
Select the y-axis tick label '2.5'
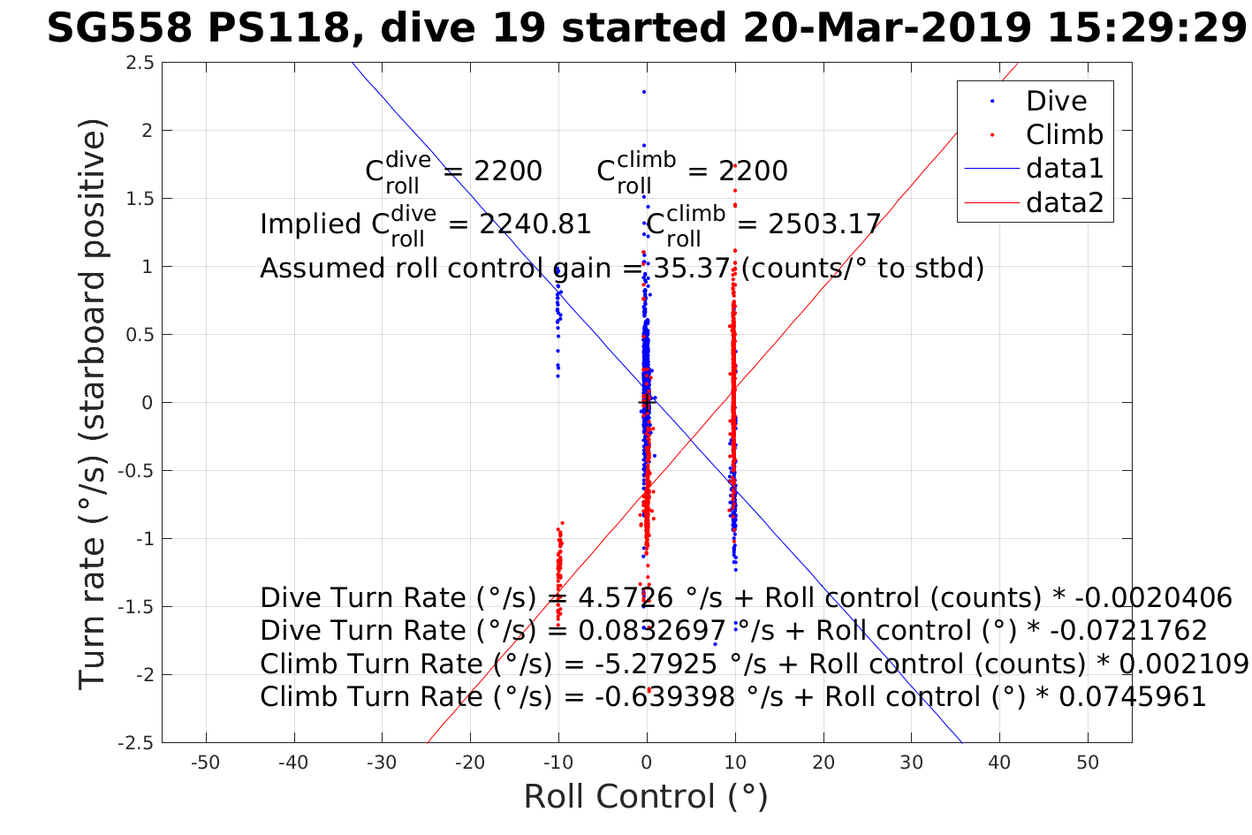(x=140, y=63)
